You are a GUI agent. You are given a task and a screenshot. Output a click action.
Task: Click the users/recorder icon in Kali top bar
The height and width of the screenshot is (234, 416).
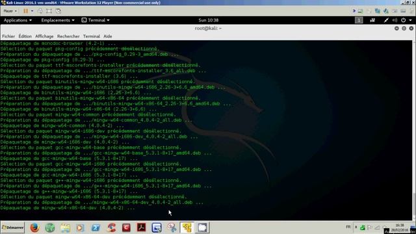click(x=372, y=20)
